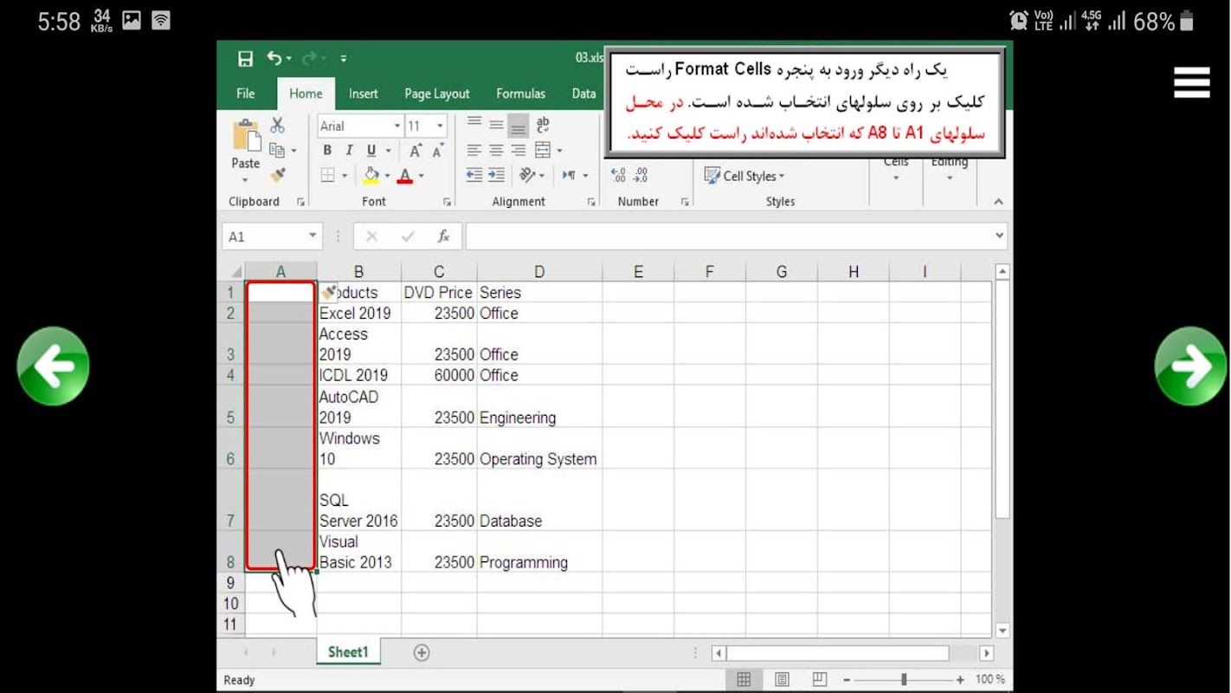Decrease the cell indent

click(474, 175)
